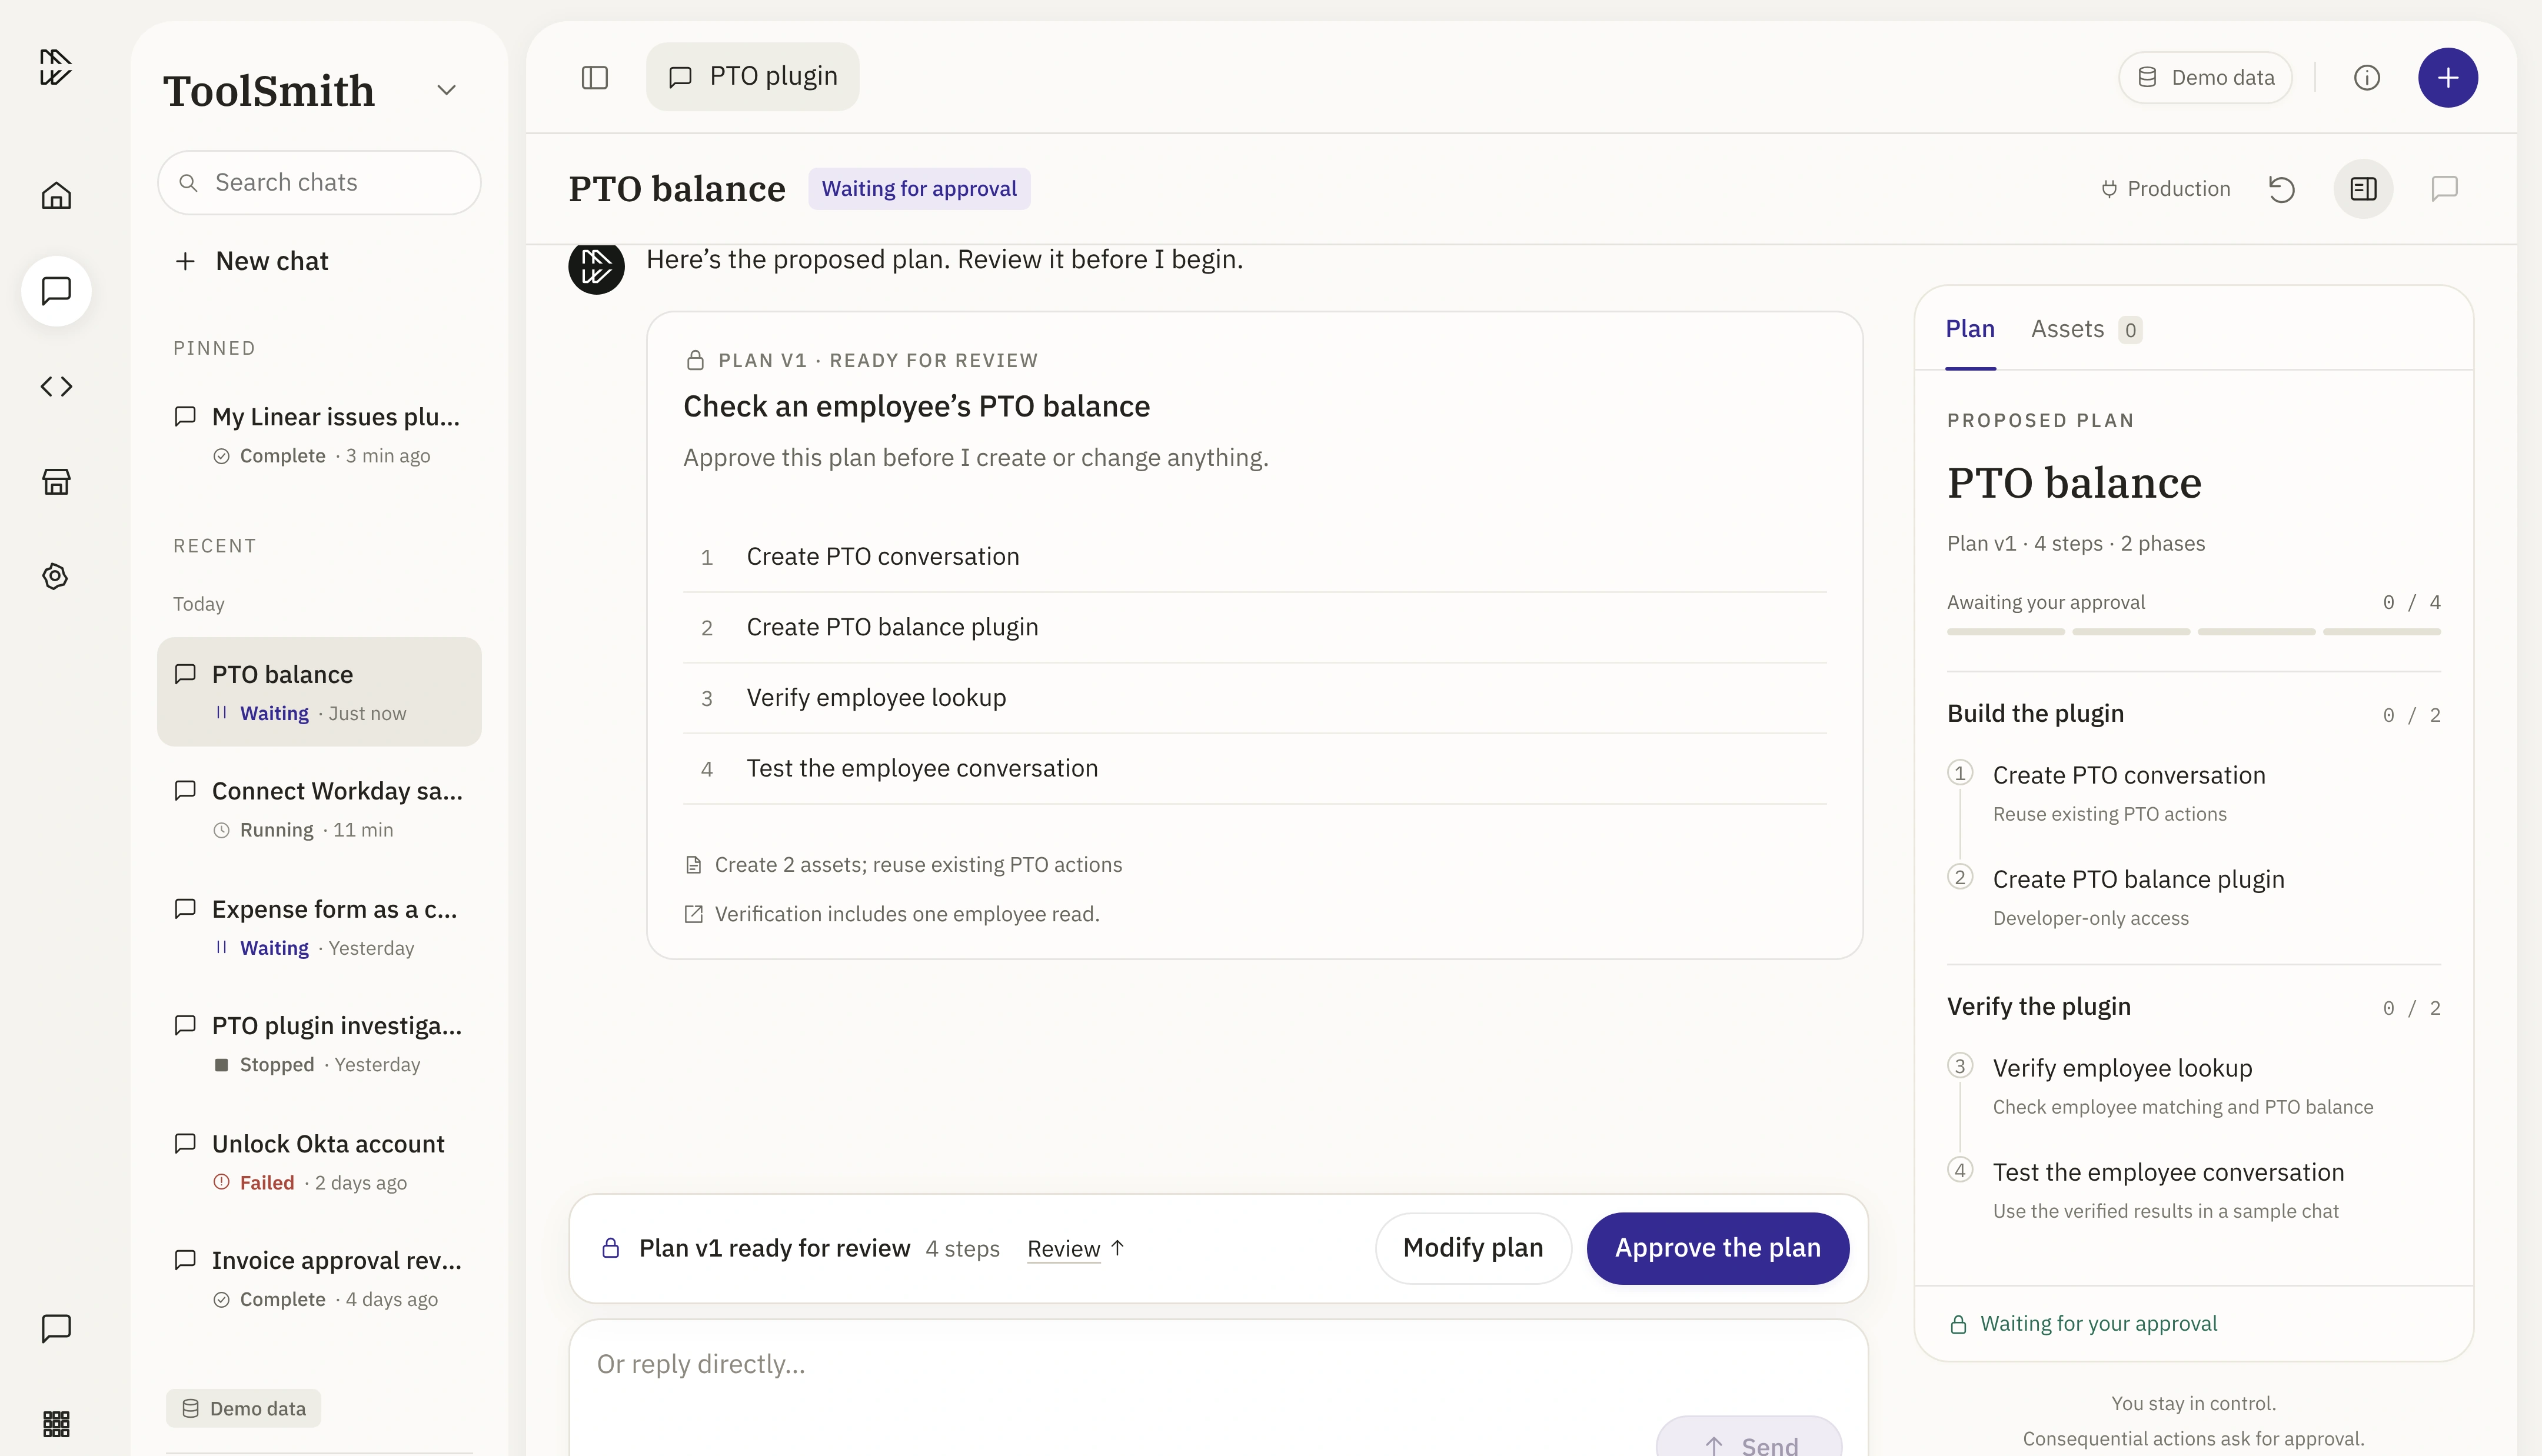This screenshot has height=1456, width=2542.
Task: Toggle the sidebar panel icon in top bar
Action: pyautogui.click(x=595, y=77)
